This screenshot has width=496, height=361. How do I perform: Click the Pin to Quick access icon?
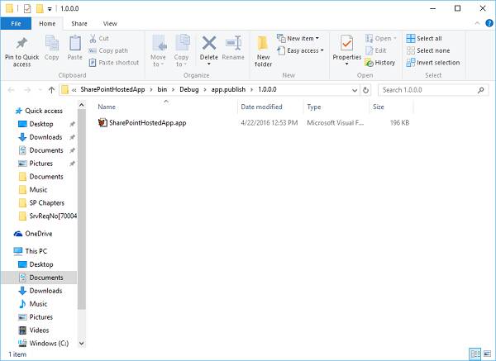21,44
